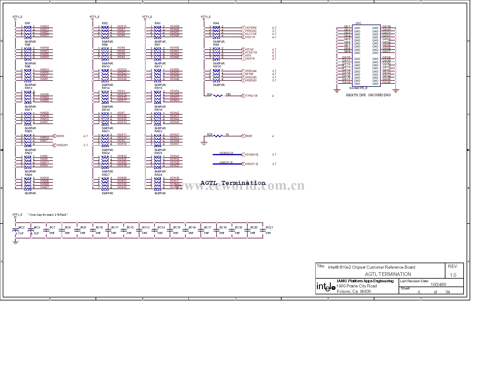
Task: Click the GD19 pin label on U1C
Action: click(x=386, y=27)
